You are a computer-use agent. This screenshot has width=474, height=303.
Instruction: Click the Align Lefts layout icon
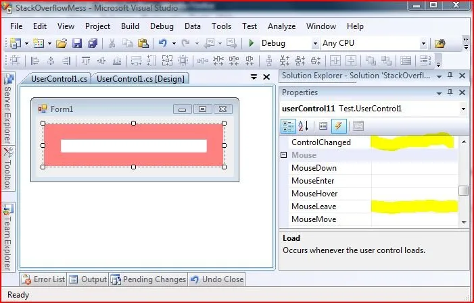[35, 61]
